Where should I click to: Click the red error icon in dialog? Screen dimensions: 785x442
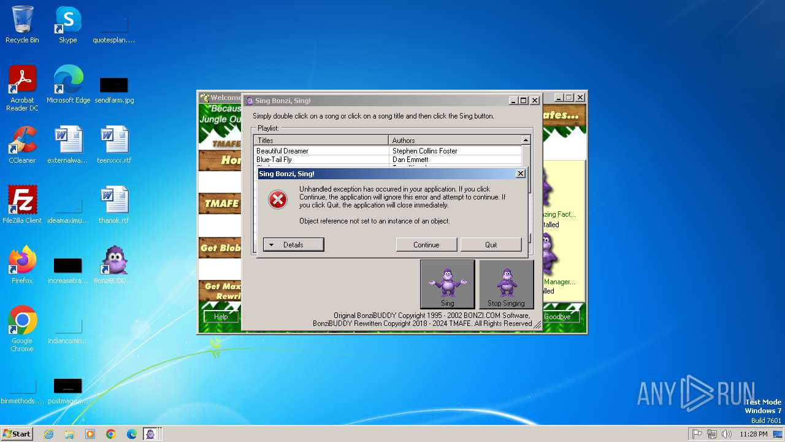[x=278, y=199]
